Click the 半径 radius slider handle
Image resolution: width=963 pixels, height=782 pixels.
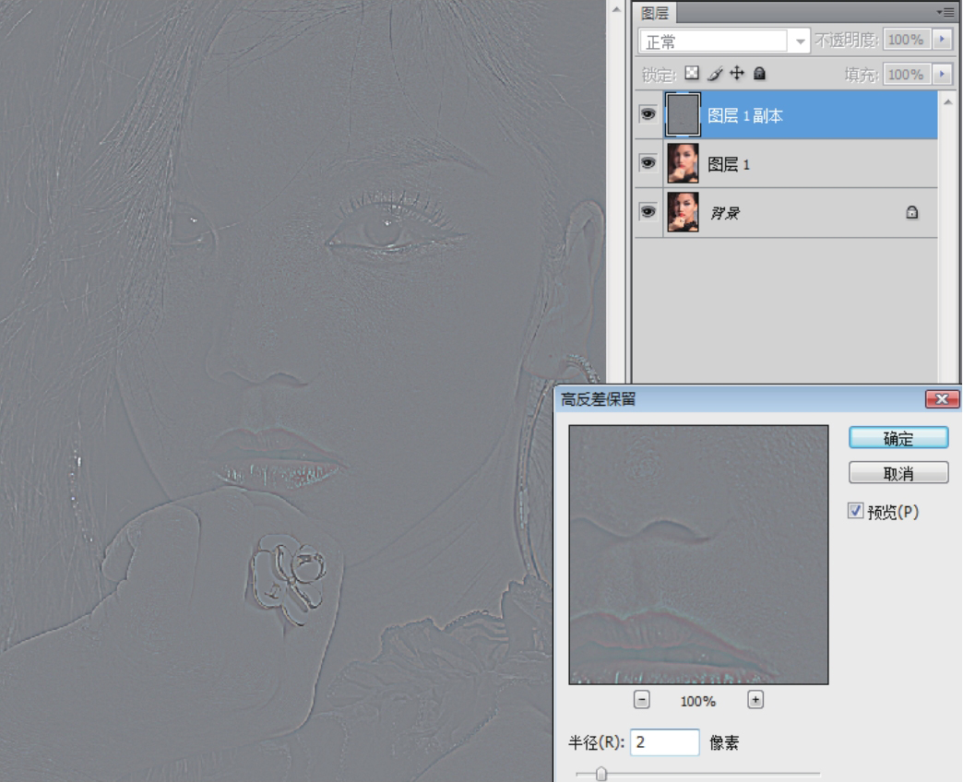tap(601, 774)
